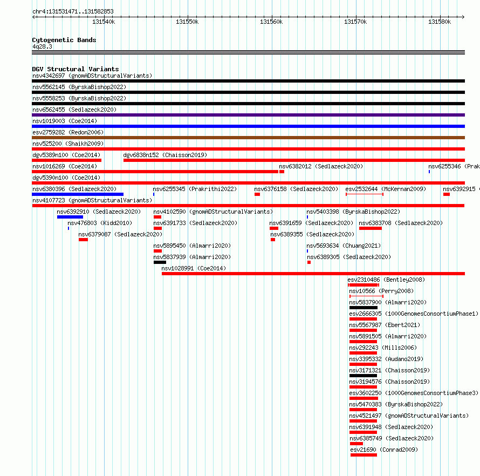
Task: Open esv21690 Conrad2009 label
Action: click(384, 450)
